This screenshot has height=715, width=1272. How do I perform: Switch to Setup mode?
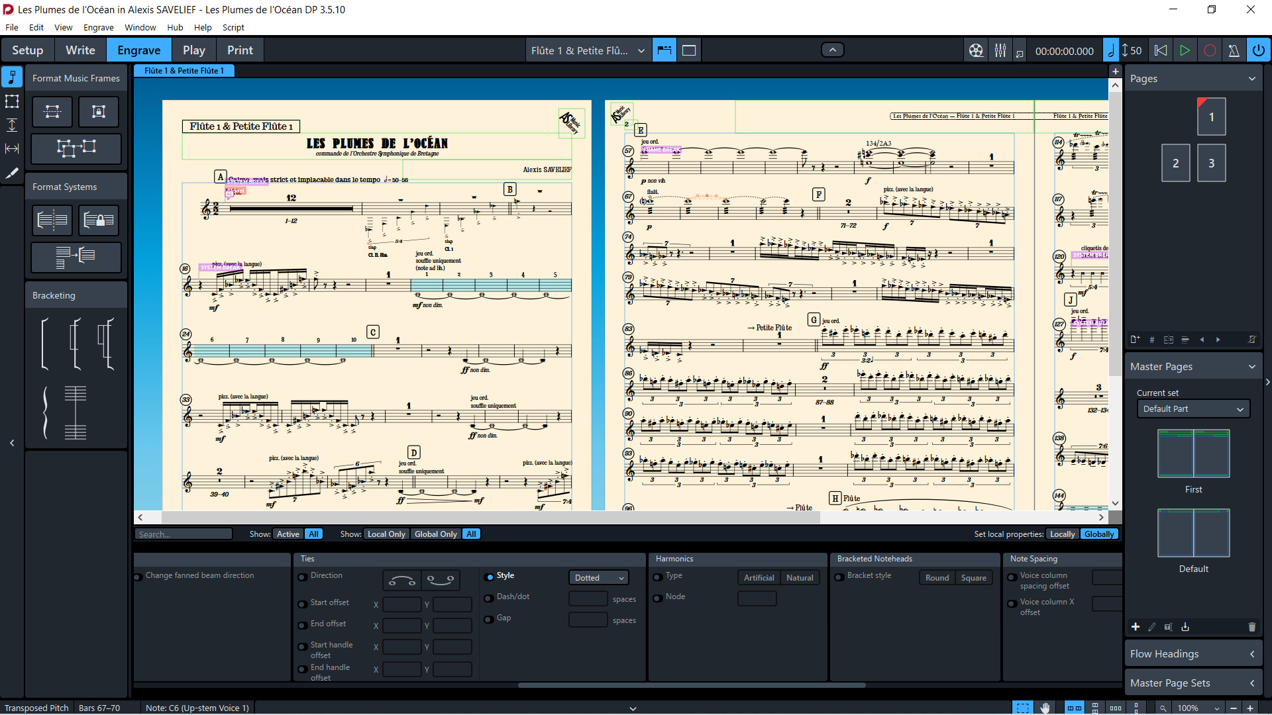coord(27,50)
